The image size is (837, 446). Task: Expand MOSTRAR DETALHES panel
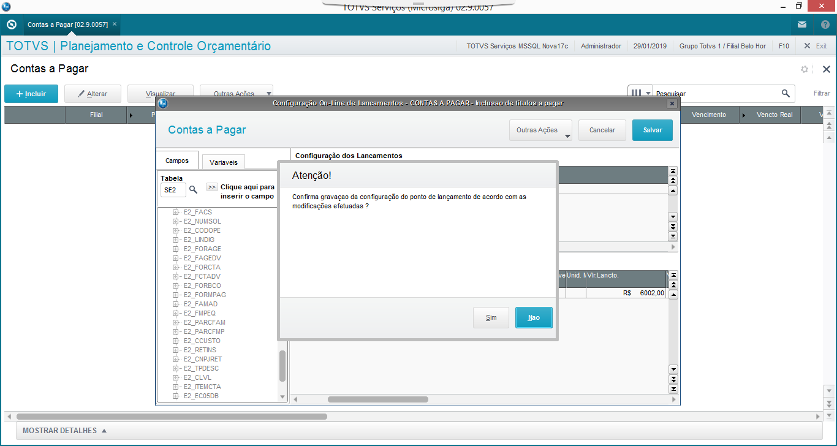[65, 431]
